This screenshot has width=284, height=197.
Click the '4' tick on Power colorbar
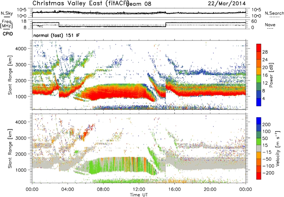pos(264,98)
